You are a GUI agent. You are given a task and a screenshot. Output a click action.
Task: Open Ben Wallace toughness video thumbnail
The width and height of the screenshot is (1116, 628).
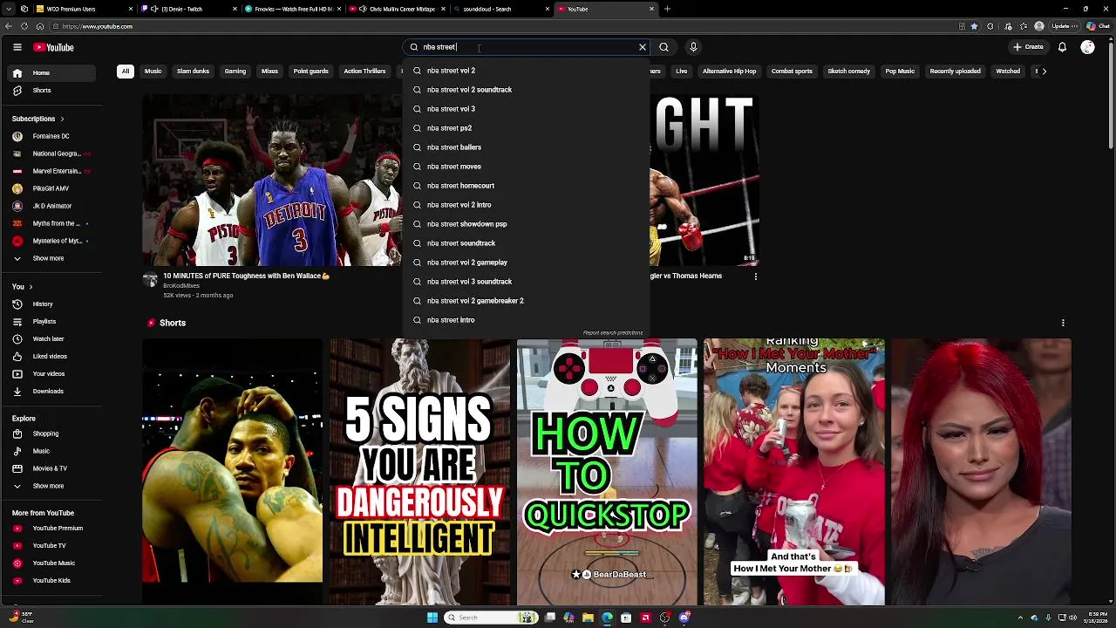click(x=272, y=180)
